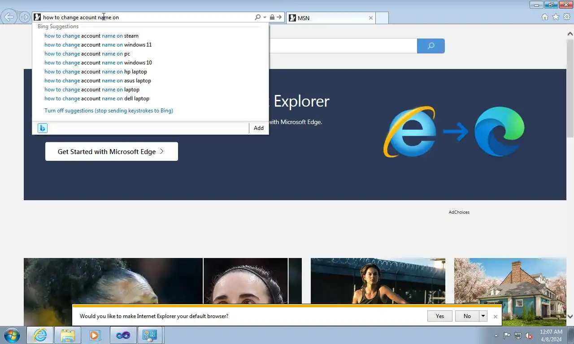Click the search magnifier icon in address bar
The height and width of the screenshot is (344, 574).
coord(258,17)
